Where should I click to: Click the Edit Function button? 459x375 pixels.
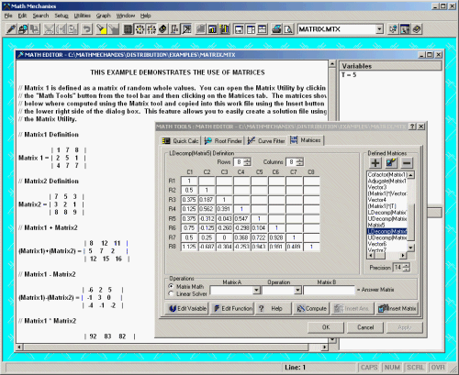pos(232,308)
